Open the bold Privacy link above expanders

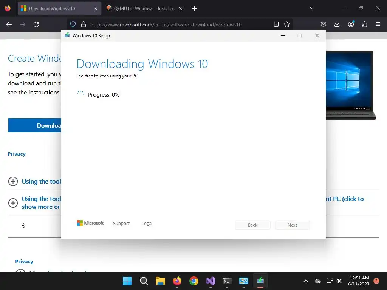tap(17, 154)
